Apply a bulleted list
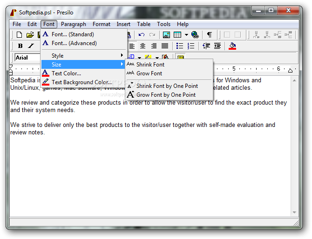Screen dimensions: 312x239 [x=180, y=46]
